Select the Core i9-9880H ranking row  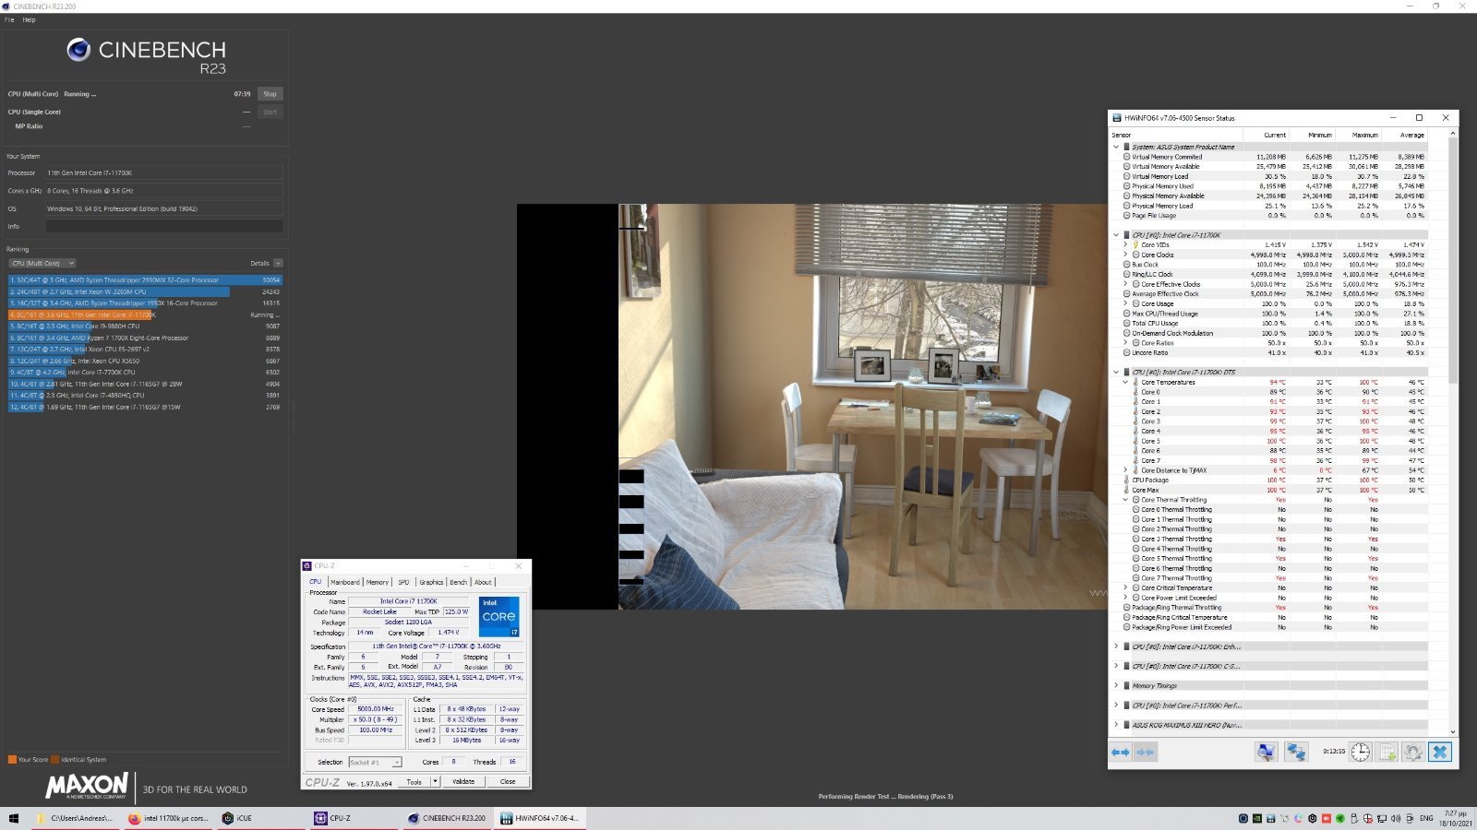[145, 326]
